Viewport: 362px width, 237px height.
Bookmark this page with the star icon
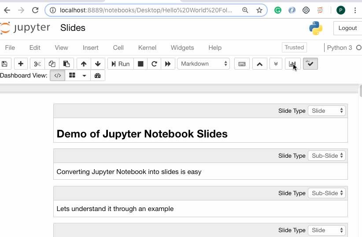(259, 10)
